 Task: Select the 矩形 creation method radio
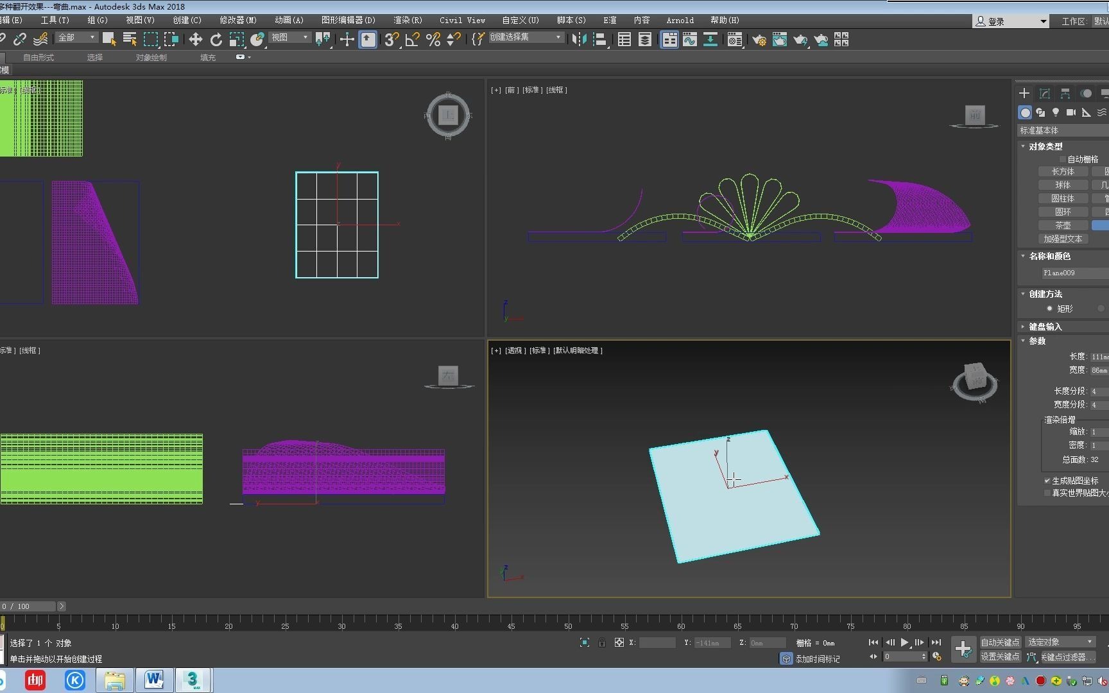click(x=1049, y=309)
